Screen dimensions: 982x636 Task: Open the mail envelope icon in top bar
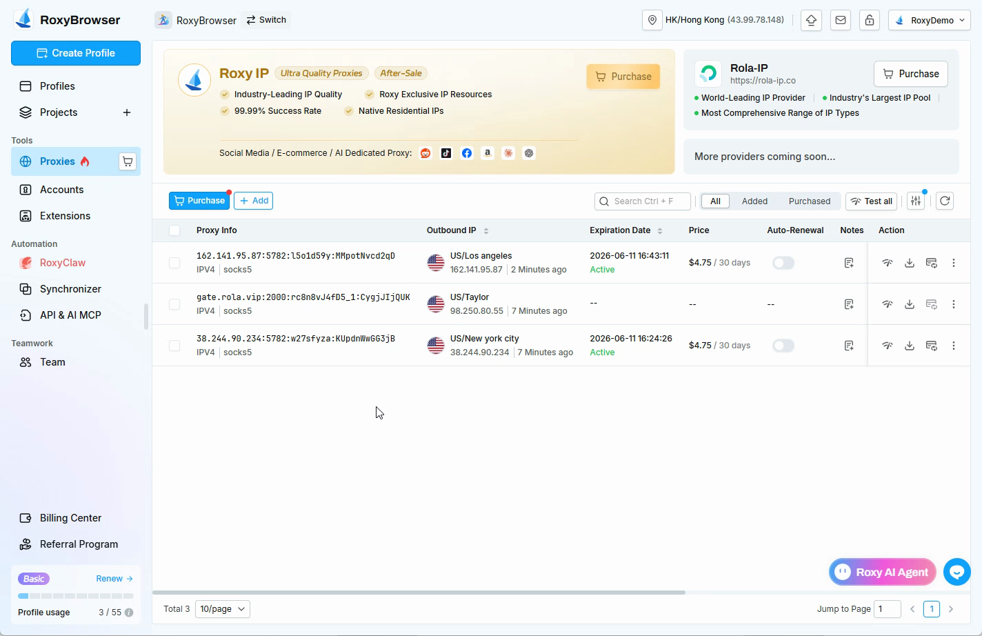(841, 20)
